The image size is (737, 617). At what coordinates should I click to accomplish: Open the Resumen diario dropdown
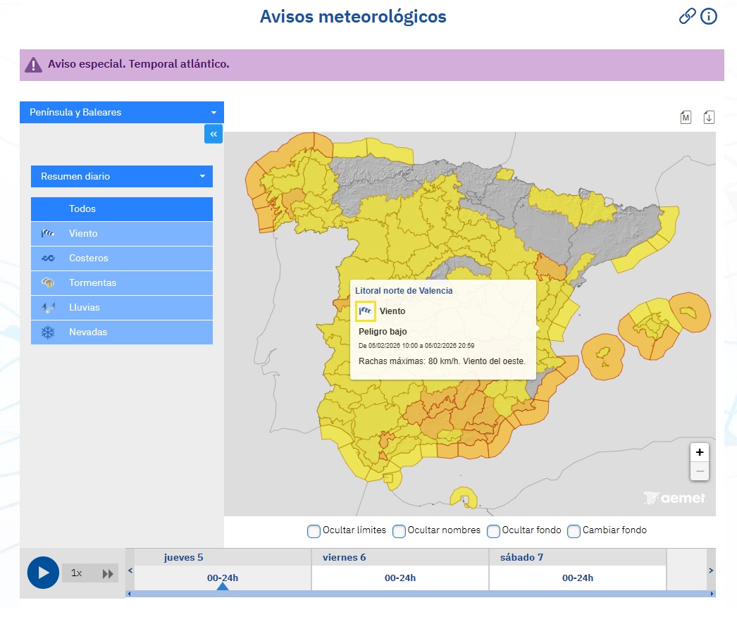121,176
